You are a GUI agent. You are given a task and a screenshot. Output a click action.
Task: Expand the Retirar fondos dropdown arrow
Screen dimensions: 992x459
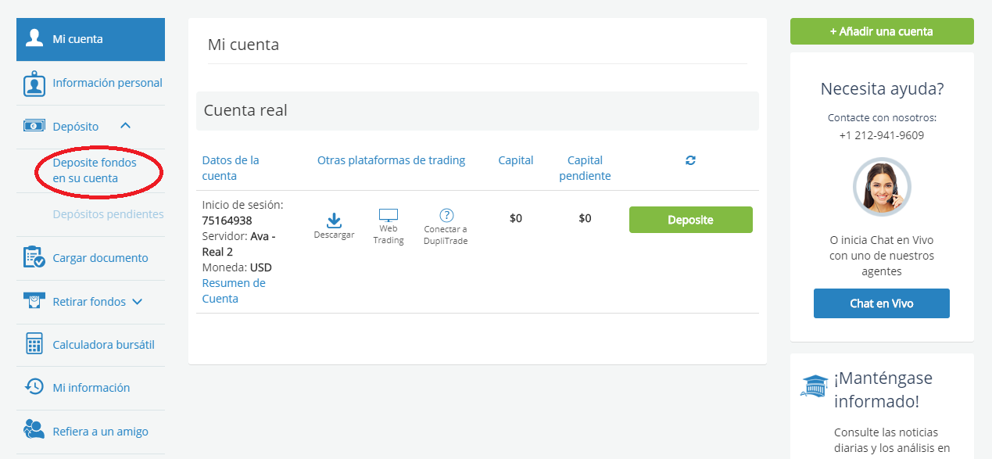pyautogui.click(x=138, y=302)
